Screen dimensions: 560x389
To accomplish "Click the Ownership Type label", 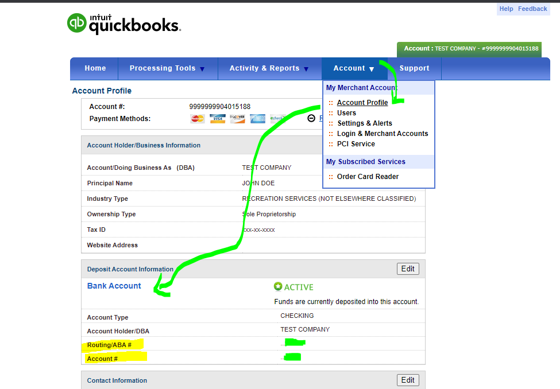I will tap(111, 214).
